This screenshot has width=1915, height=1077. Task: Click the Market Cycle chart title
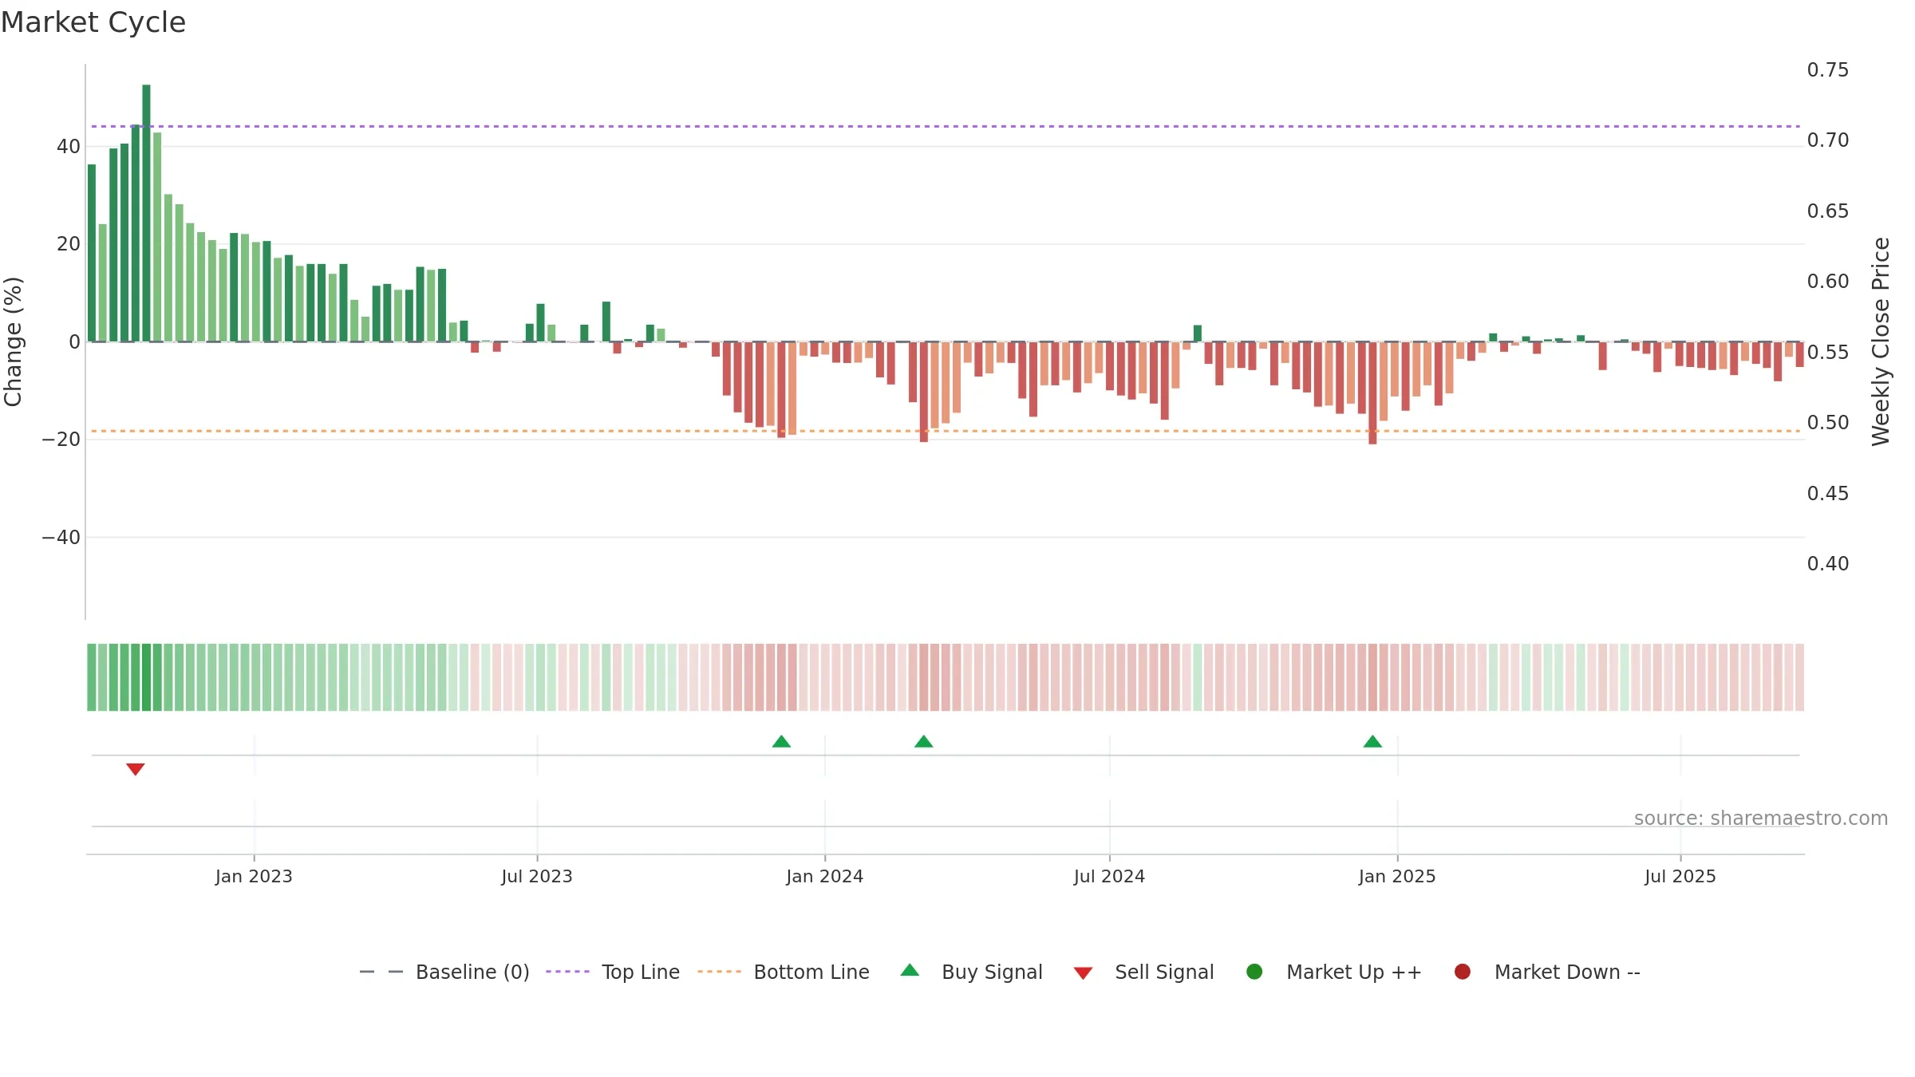coord(93,22)
